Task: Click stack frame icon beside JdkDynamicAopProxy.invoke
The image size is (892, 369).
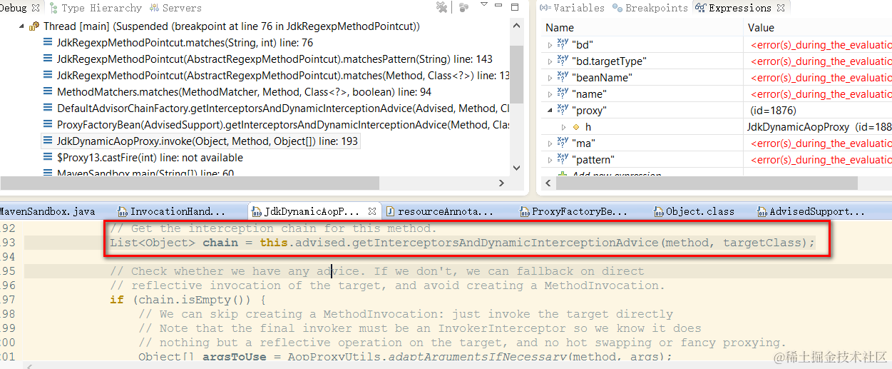Action: [x=48, y=141]
